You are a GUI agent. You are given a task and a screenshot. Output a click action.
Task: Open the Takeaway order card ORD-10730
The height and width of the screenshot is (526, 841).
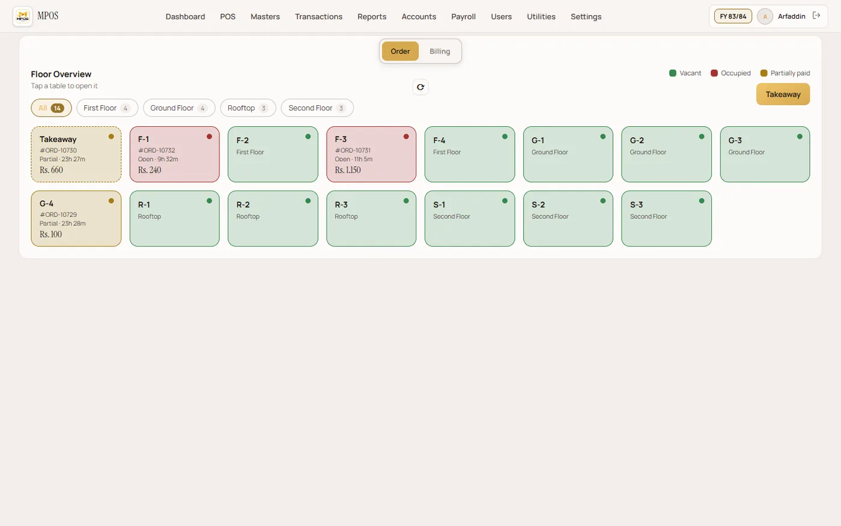tap(76, 154)
